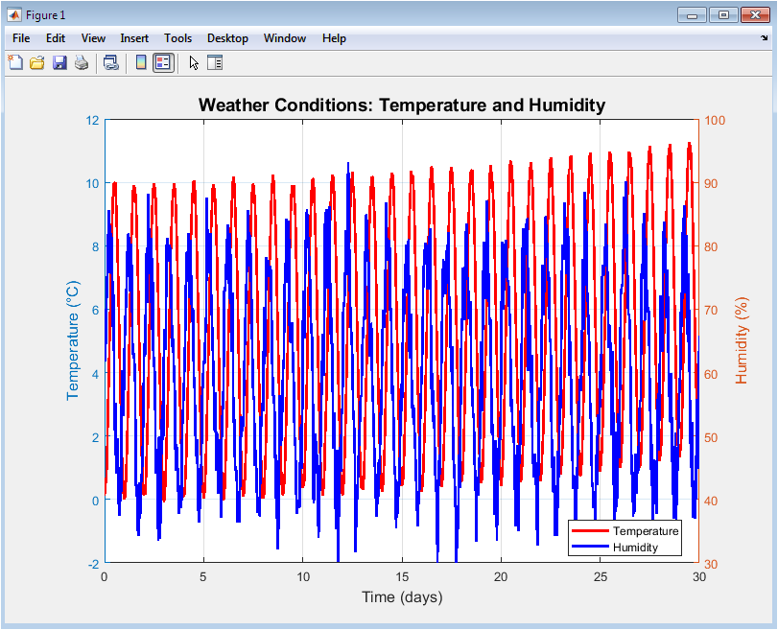Click the MATLAB logo in the title bar

(14, 14)
